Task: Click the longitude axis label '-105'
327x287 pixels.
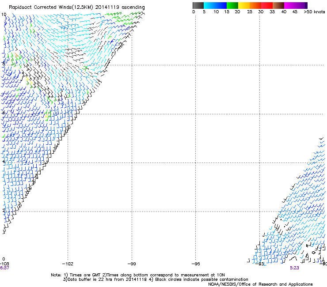Action: [4, 264]
